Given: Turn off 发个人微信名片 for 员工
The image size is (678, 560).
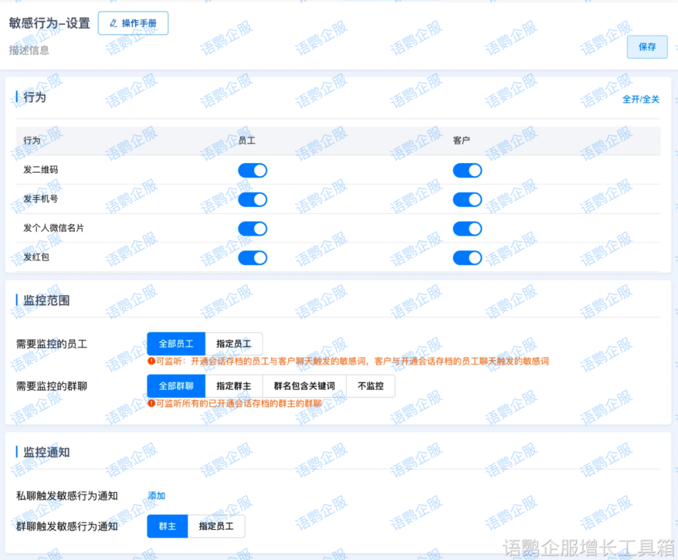Looking at the screenshot, I should pyautogui.click(x=252, y=229).
